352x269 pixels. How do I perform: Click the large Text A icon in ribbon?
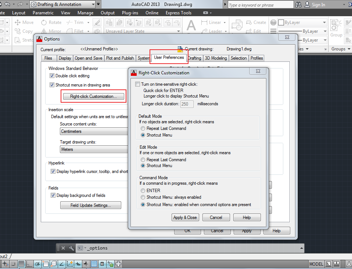tap(191, 25)
